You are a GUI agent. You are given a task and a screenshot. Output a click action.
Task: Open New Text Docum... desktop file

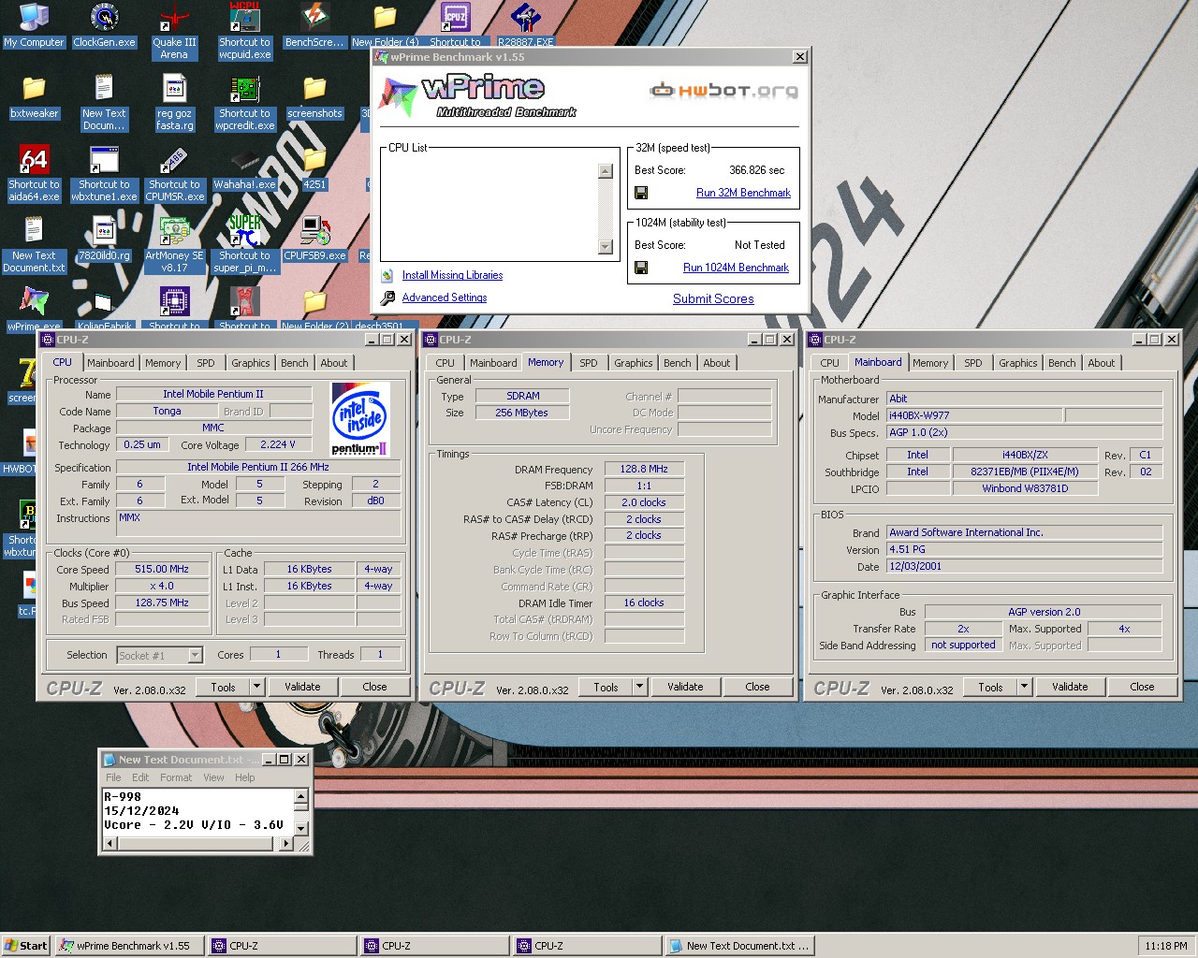pos(104,104)
